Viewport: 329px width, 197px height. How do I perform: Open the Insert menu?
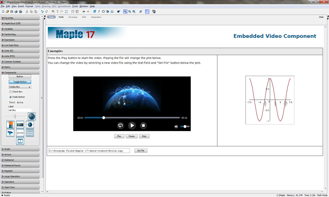pos(21,6)
